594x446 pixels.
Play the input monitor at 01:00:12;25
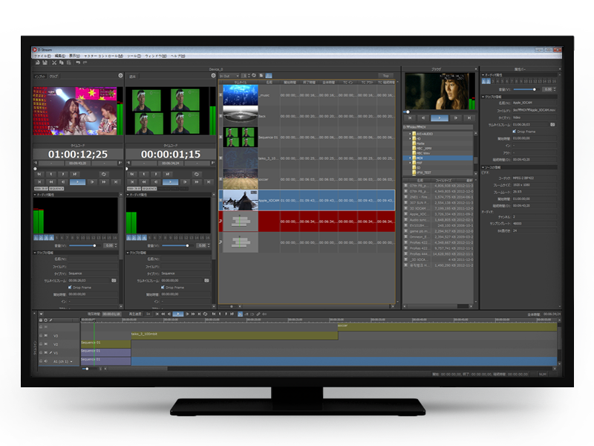click(x=77, y=182)
